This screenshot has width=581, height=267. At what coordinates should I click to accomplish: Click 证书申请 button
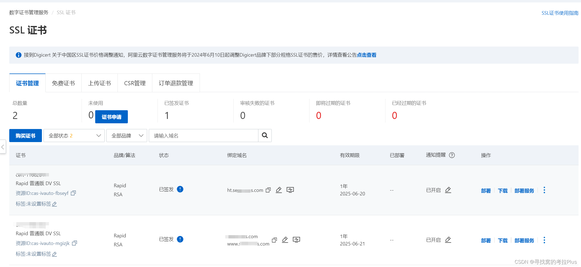(x=112, y=117)
